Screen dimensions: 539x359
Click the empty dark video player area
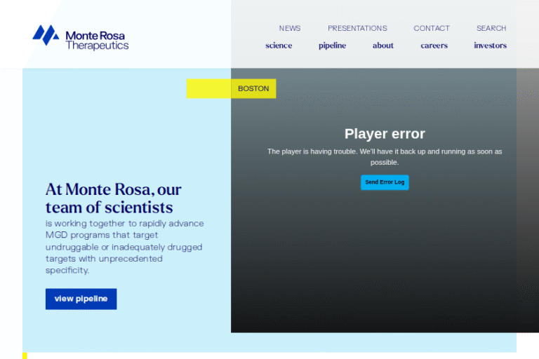pyautogui.click(x=385, y=266)
